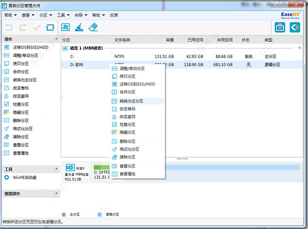Viewport: 308px width, 229px height.
Task: Sort by the 文件系统 column header
Action: pyautogui.click(x=129, y=40)
